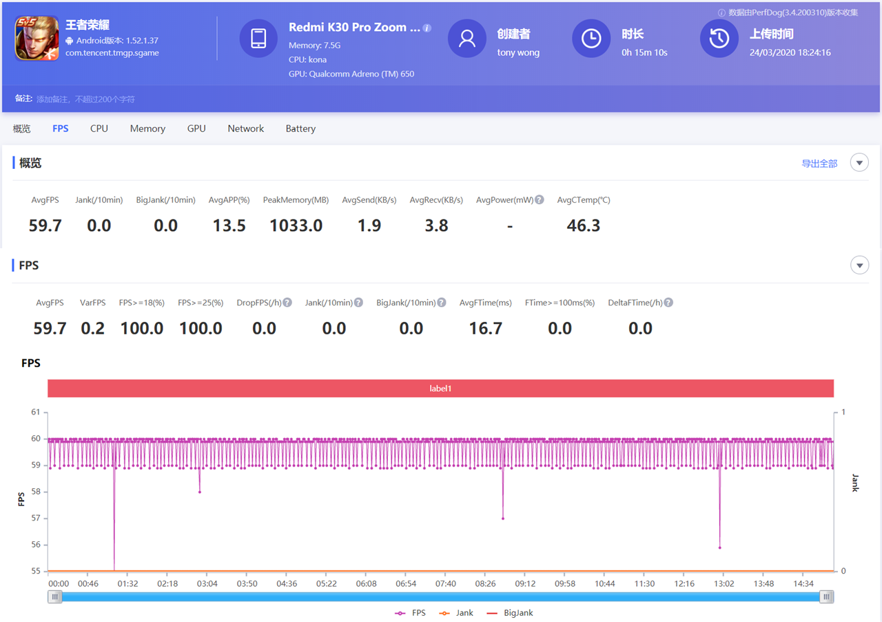The height and width of the screenshot is (622, 882).
Task: Click the Android icon beside the version text
Action: [70, 41]
